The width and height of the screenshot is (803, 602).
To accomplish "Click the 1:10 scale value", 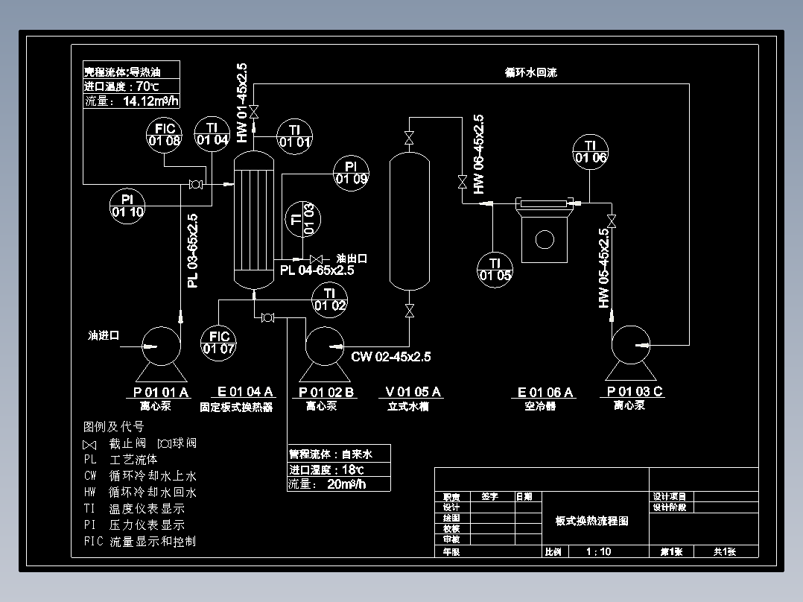I will [x=598, y=552].
